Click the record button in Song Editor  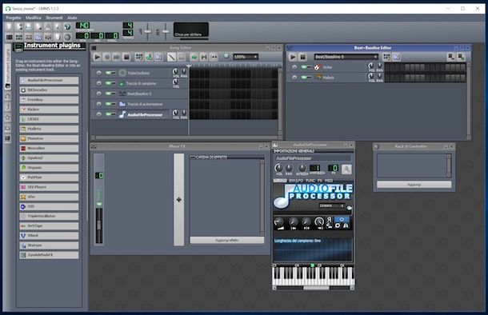(106, 57)
